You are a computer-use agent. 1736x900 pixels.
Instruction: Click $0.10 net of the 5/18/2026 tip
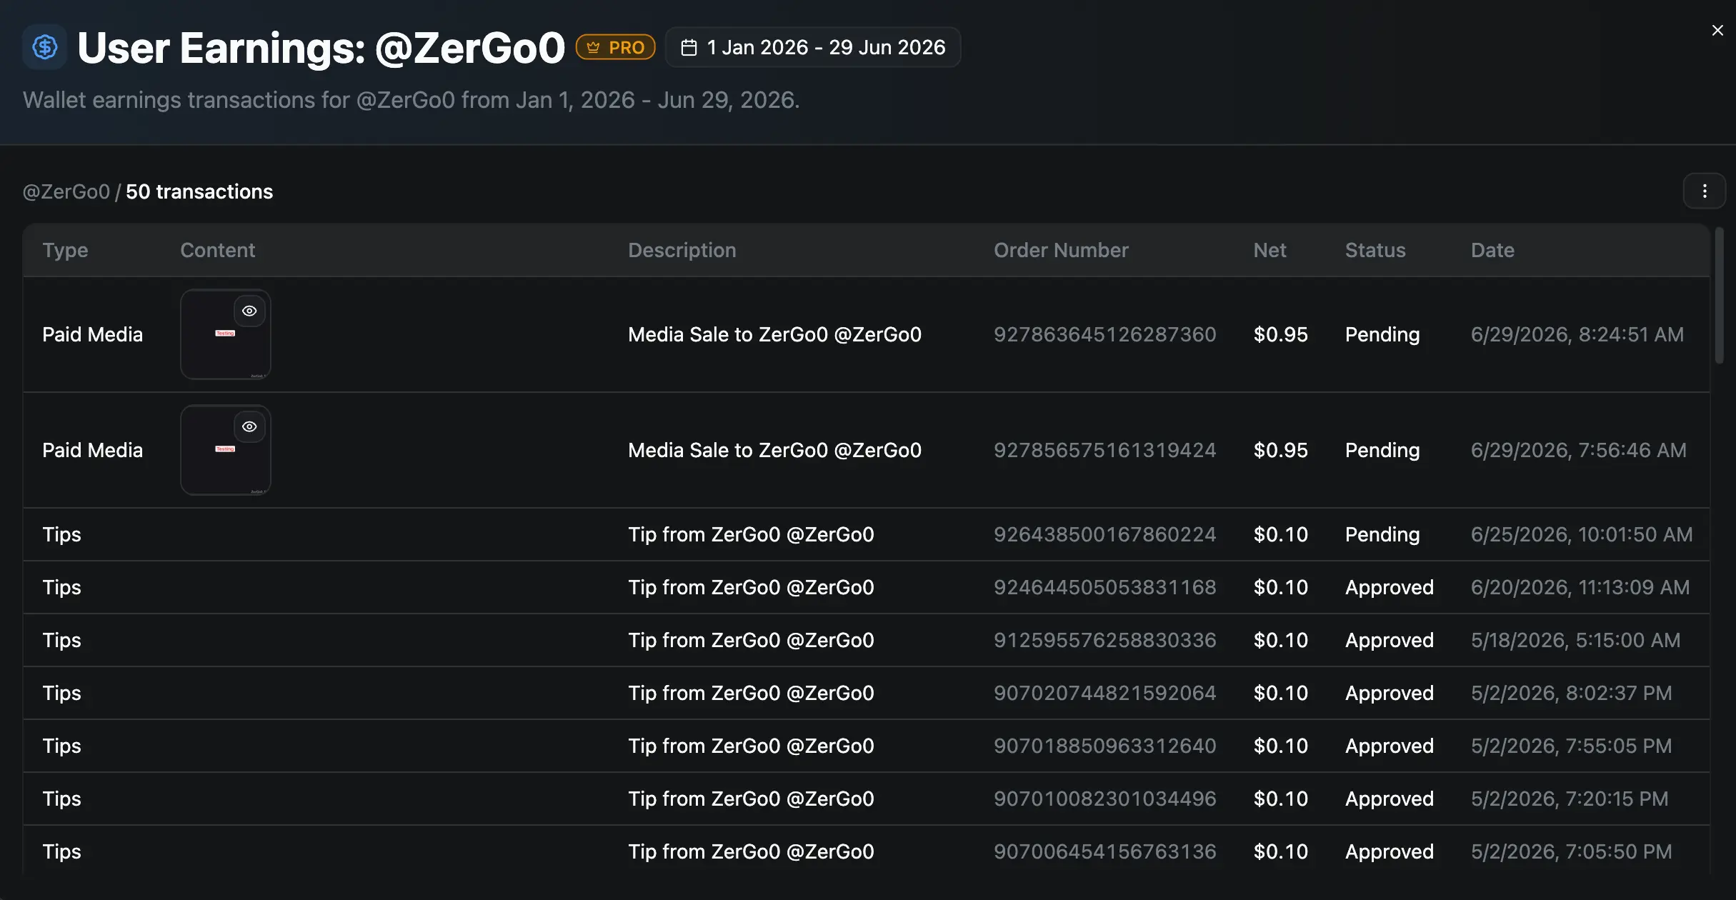pos(1281,640)
